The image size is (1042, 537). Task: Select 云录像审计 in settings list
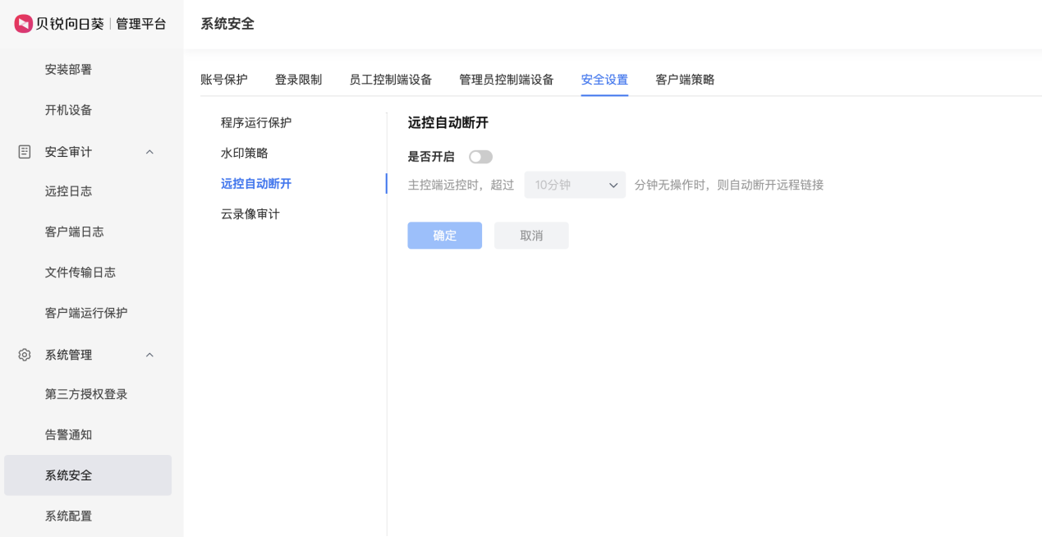pyautogui.click(x=250, y=213)
